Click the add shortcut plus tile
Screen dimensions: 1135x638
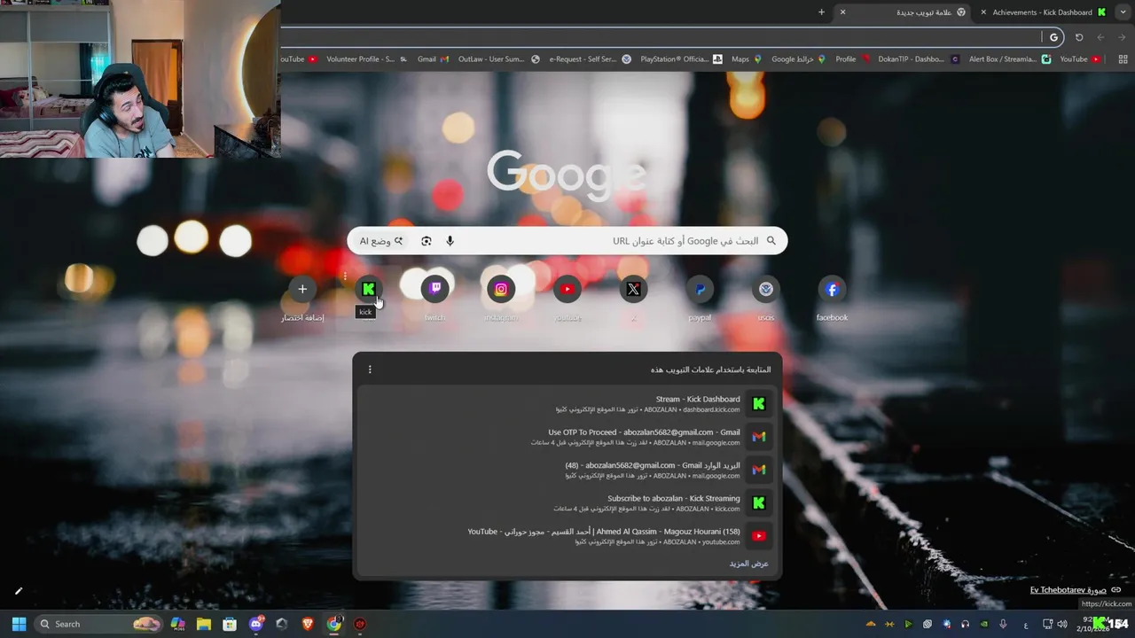click(x=302, y=289)
